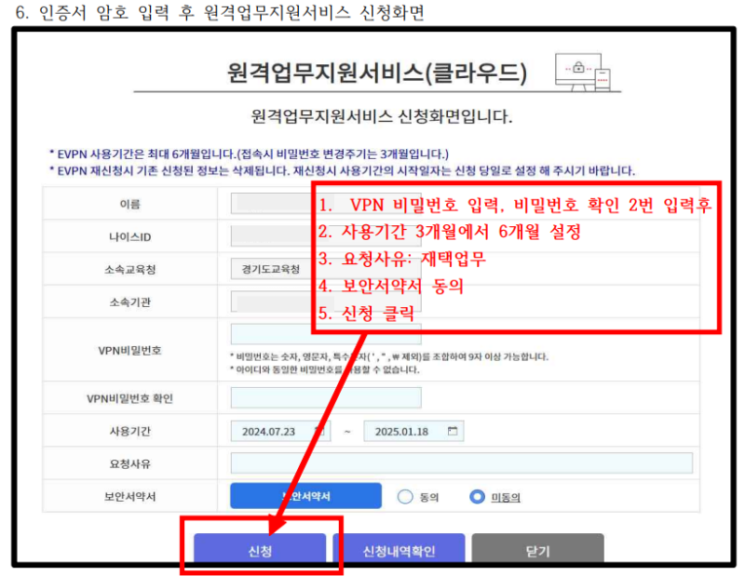Click the 이름 name field
This screenshot has height=576, width=745.
point(270,203)
